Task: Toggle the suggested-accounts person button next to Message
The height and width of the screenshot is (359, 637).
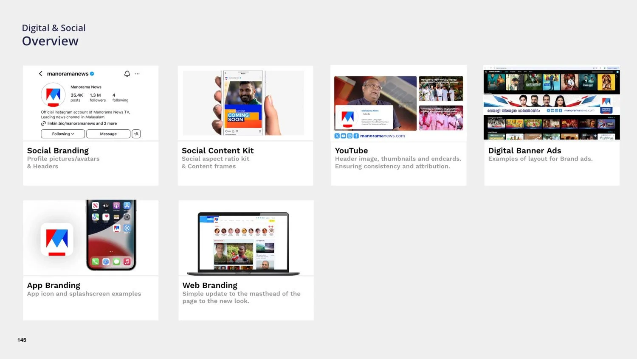Action: click(x=136, y=134)
